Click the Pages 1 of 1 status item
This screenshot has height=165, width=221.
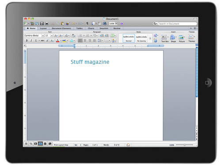pos(91,145)
